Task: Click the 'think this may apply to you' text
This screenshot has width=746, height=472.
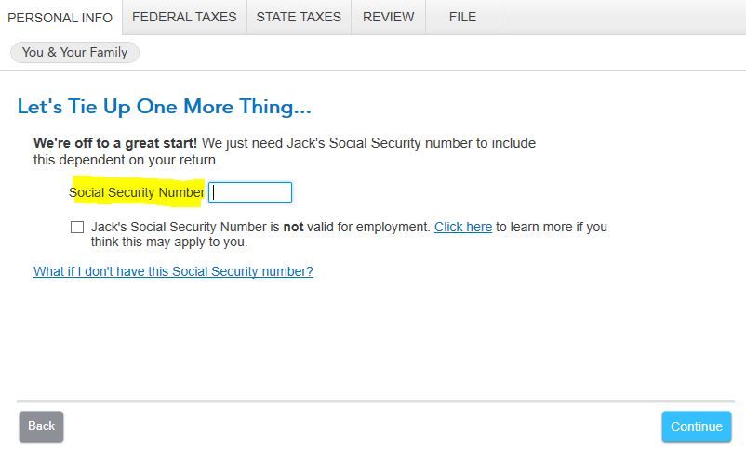Action: point(169,242)
